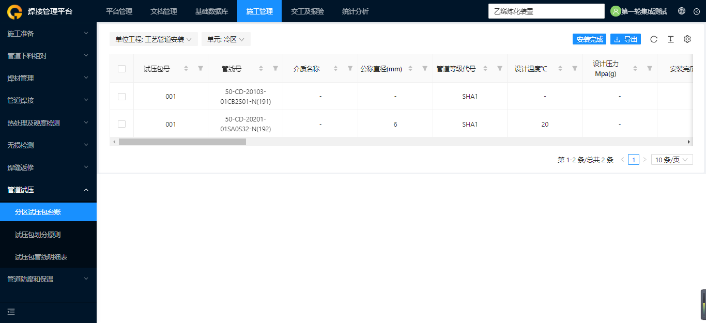Sort the 设计压力 Mpa(g) column

click(x=635, y=68)
